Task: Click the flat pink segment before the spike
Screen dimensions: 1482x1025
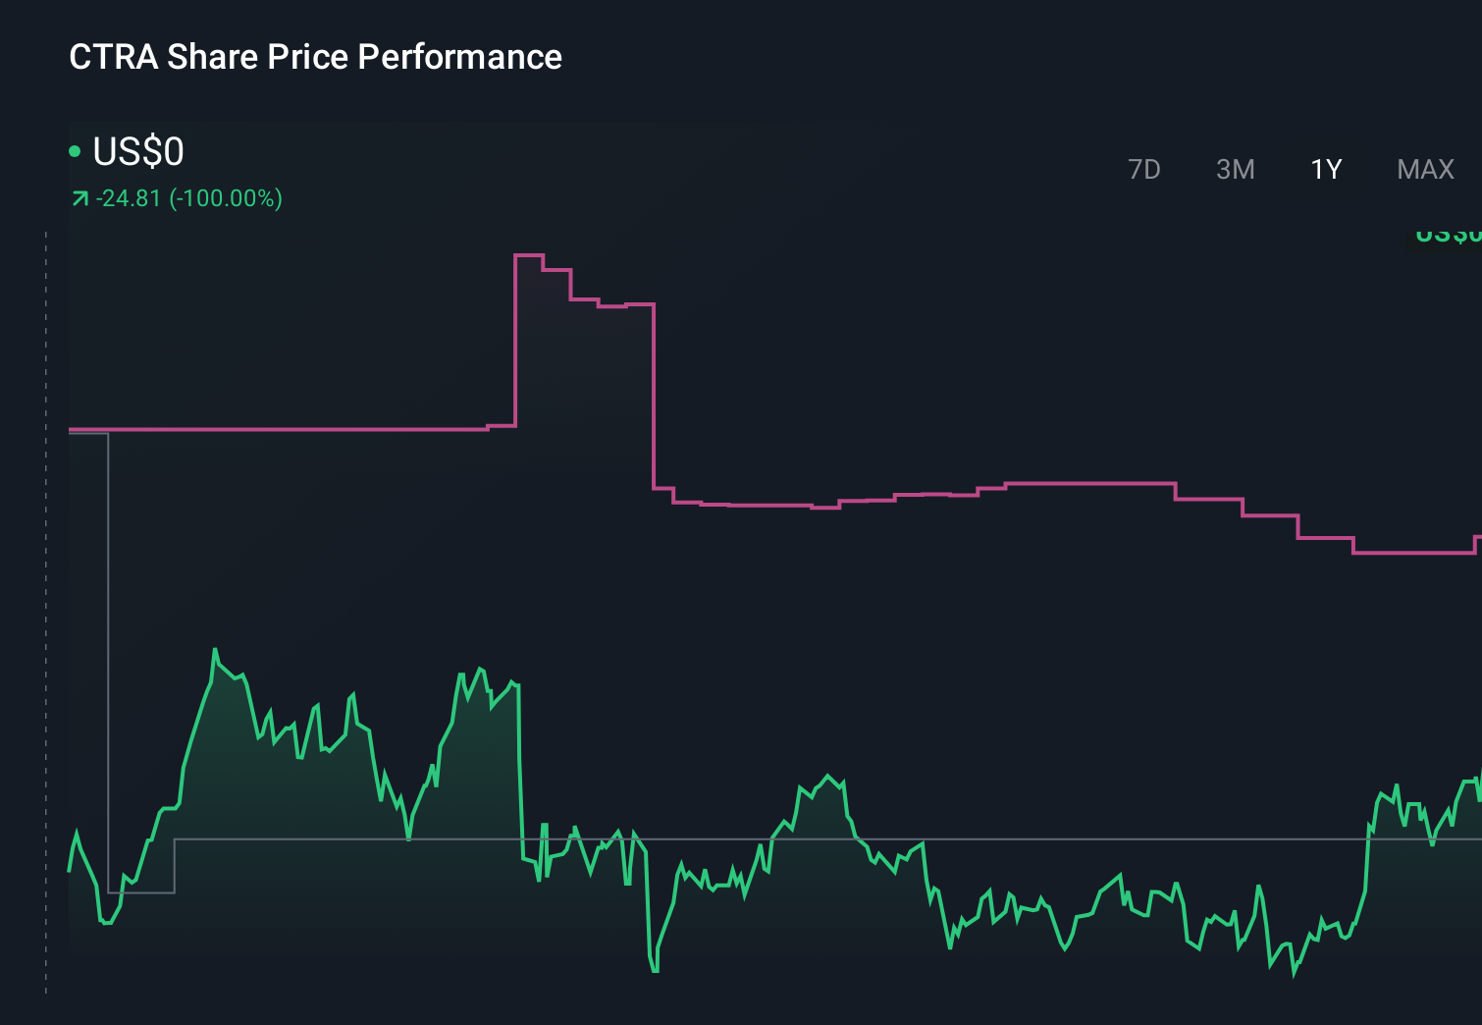Action: click(x=294, y=429)
